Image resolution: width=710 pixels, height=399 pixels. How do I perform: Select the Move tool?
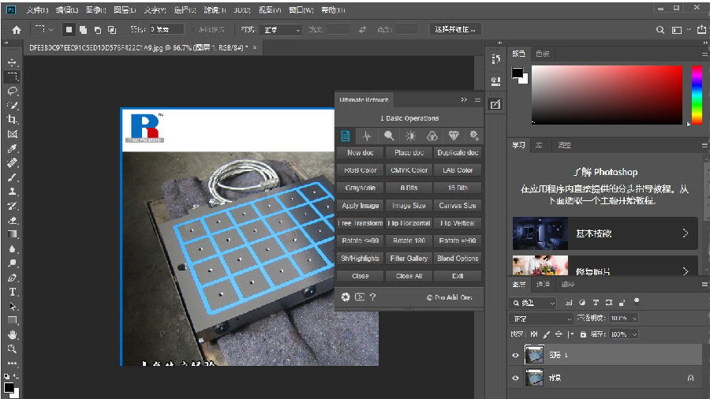coord(12,62)
